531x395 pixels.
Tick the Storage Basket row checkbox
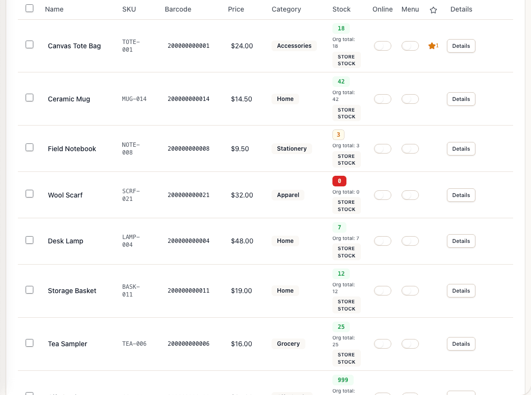(29, 290)
